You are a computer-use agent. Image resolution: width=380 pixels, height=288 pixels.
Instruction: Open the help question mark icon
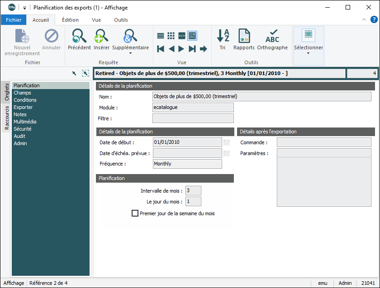click(x=374, y=19)
